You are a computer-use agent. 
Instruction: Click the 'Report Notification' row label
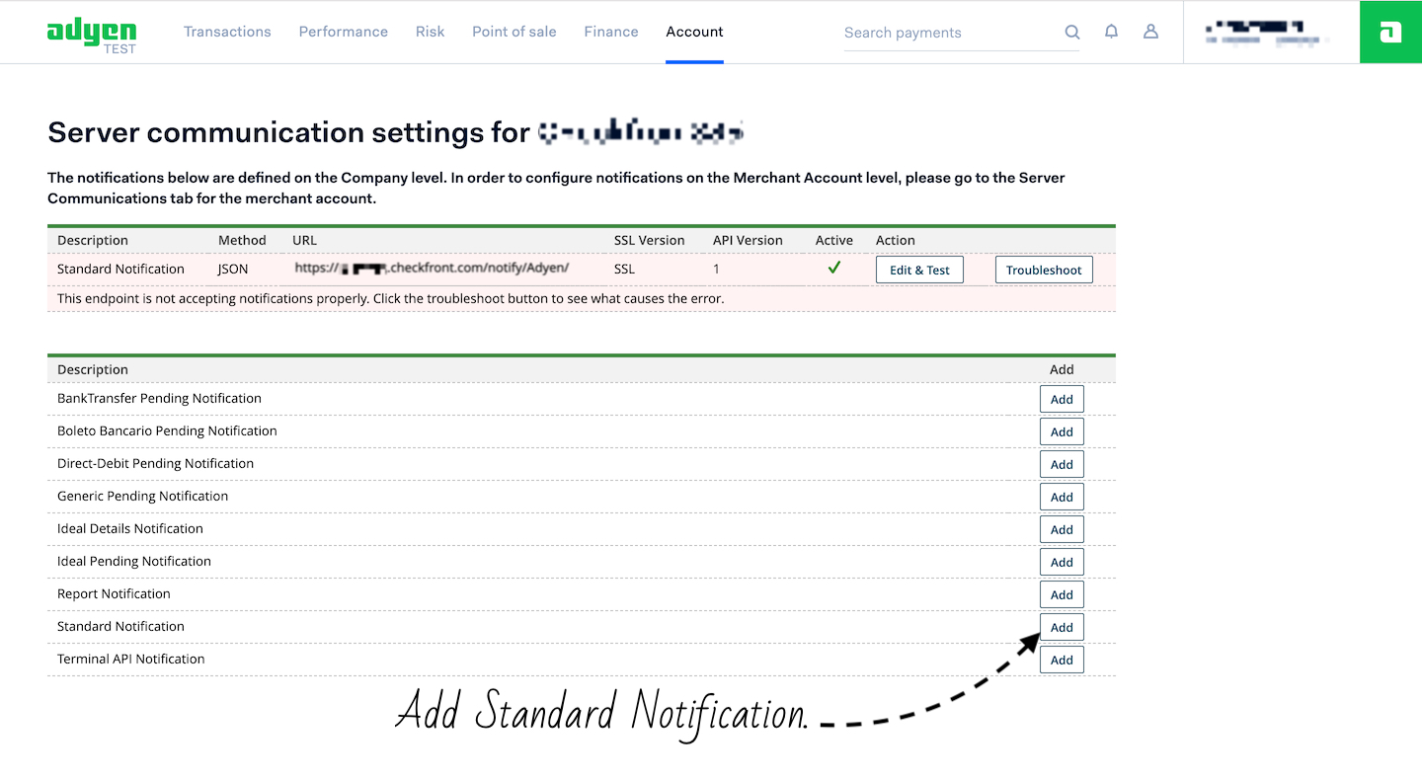pos(114,593)
